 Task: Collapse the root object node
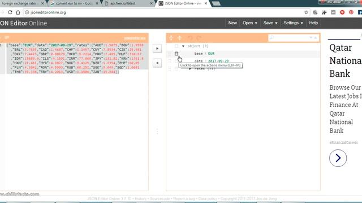(183, 46)
